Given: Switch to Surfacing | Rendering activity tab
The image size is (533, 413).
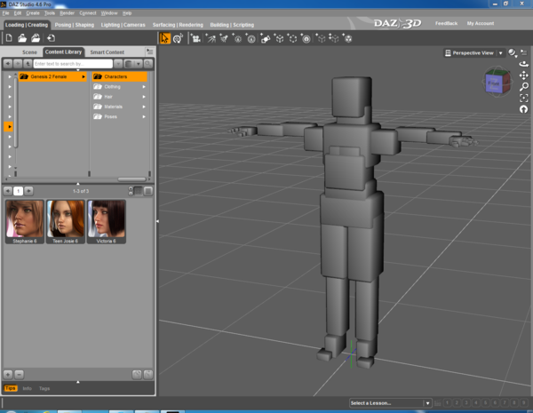Looking at the screenshot, I should pyautogui.click(x=178, y=25).
